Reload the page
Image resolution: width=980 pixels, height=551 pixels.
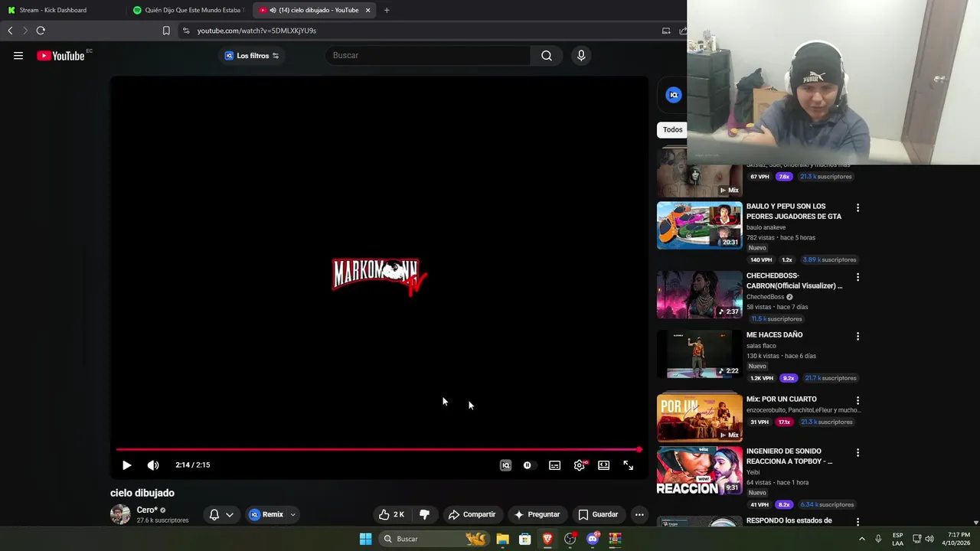41,31
